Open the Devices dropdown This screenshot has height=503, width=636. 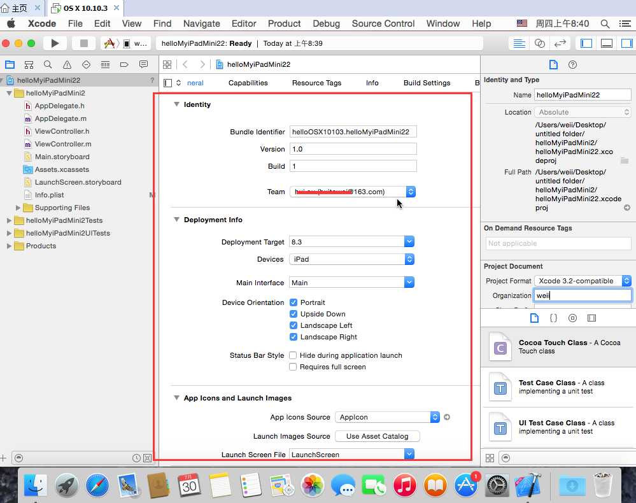point(351,259)
